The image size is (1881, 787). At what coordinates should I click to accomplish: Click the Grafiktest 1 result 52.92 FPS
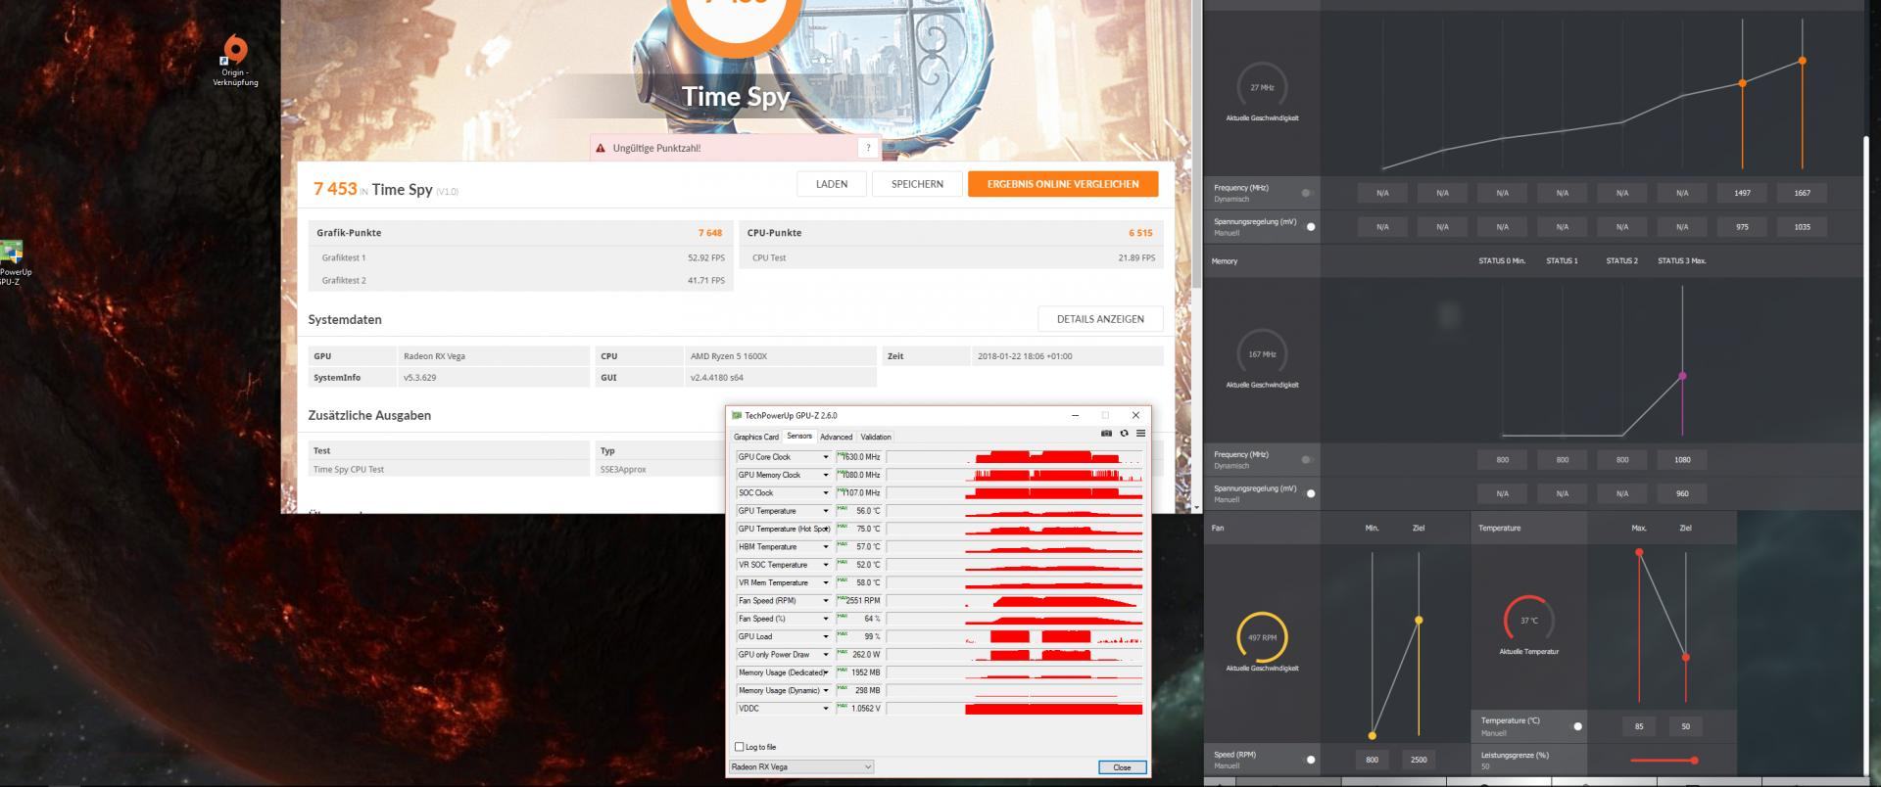pyautogui.click(x=706, y=258)
